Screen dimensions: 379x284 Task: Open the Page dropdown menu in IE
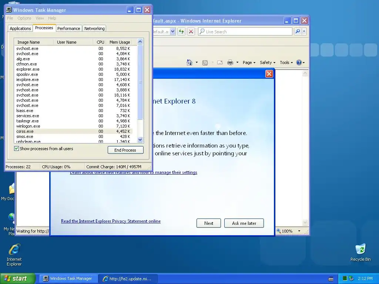click(249, 62)
